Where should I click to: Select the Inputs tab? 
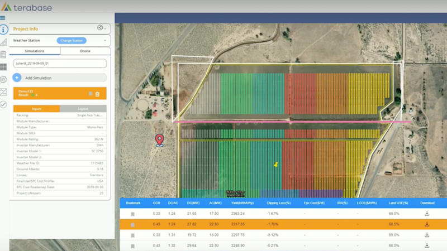click(x=36, y=109)
